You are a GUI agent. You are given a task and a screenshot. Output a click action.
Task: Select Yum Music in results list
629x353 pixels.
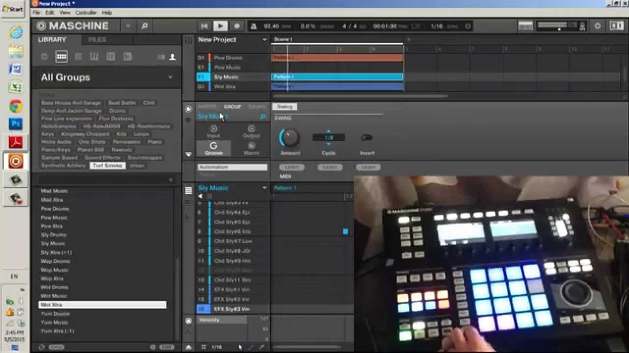click(x=103, y=322)
